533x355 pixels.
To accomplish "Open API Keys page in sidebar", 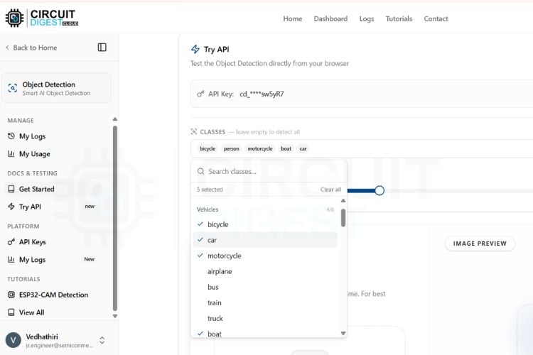I will click(32, 242).
